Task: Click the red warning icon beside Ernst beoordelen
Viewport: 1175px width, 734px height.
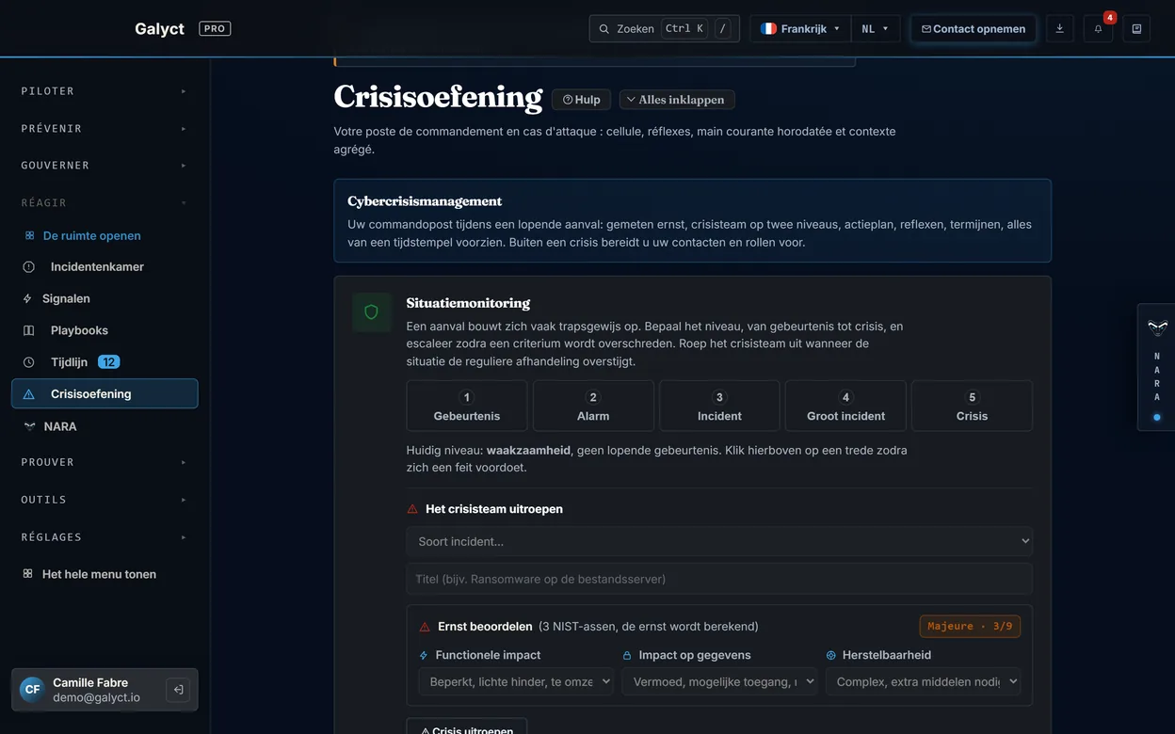Action: click(425, 627)
